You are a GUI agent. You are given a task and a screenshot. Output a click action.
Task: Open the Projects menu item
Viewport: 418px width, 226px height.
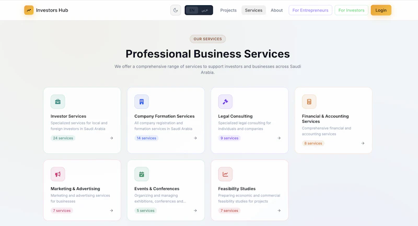pos(228,10)
